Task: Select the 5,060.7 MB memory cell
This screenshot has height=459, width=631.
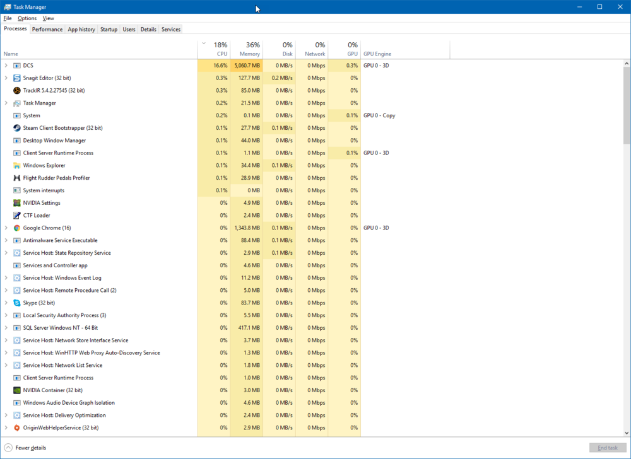Action: click(246, 66)
